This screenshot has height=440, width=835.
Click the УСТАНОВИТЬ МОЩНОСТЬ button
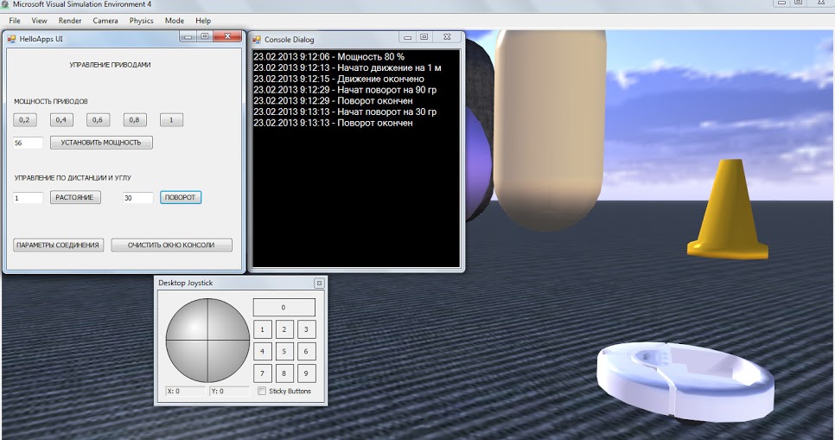101,143
